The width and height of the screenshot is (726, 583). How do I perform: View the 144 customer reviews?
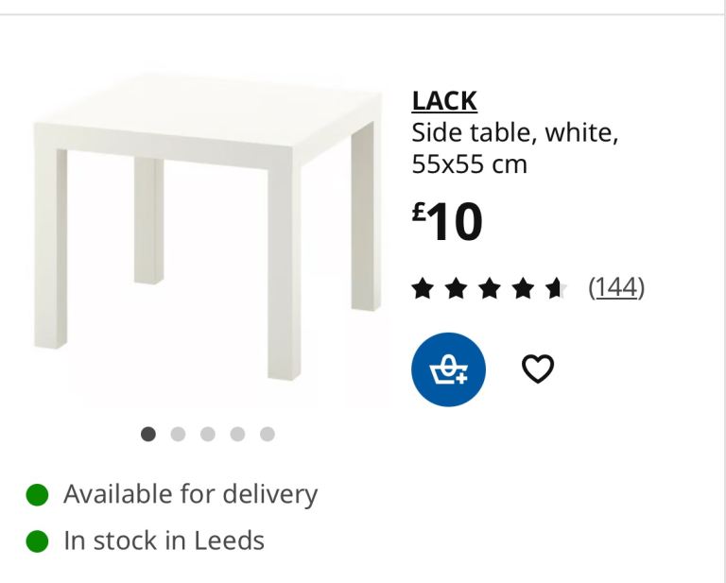click(615, 287)
